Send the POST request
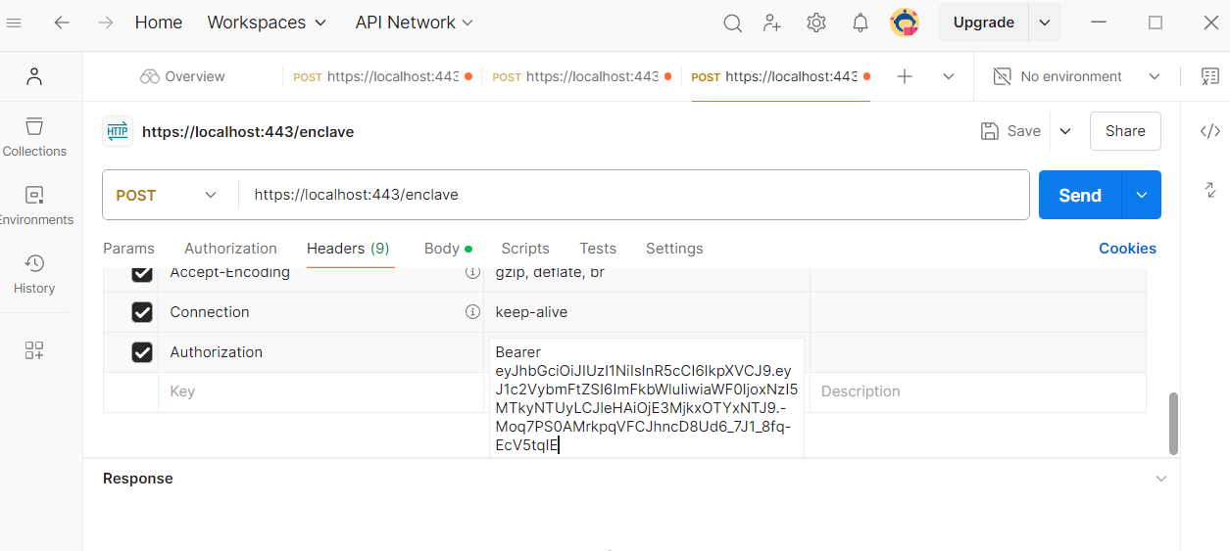1230x551 pixels. [x=1079, y=195]
